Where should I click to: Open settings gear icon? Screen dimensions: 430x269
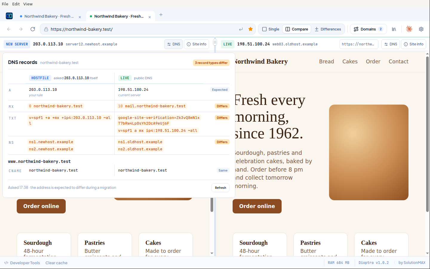point(421,29)
